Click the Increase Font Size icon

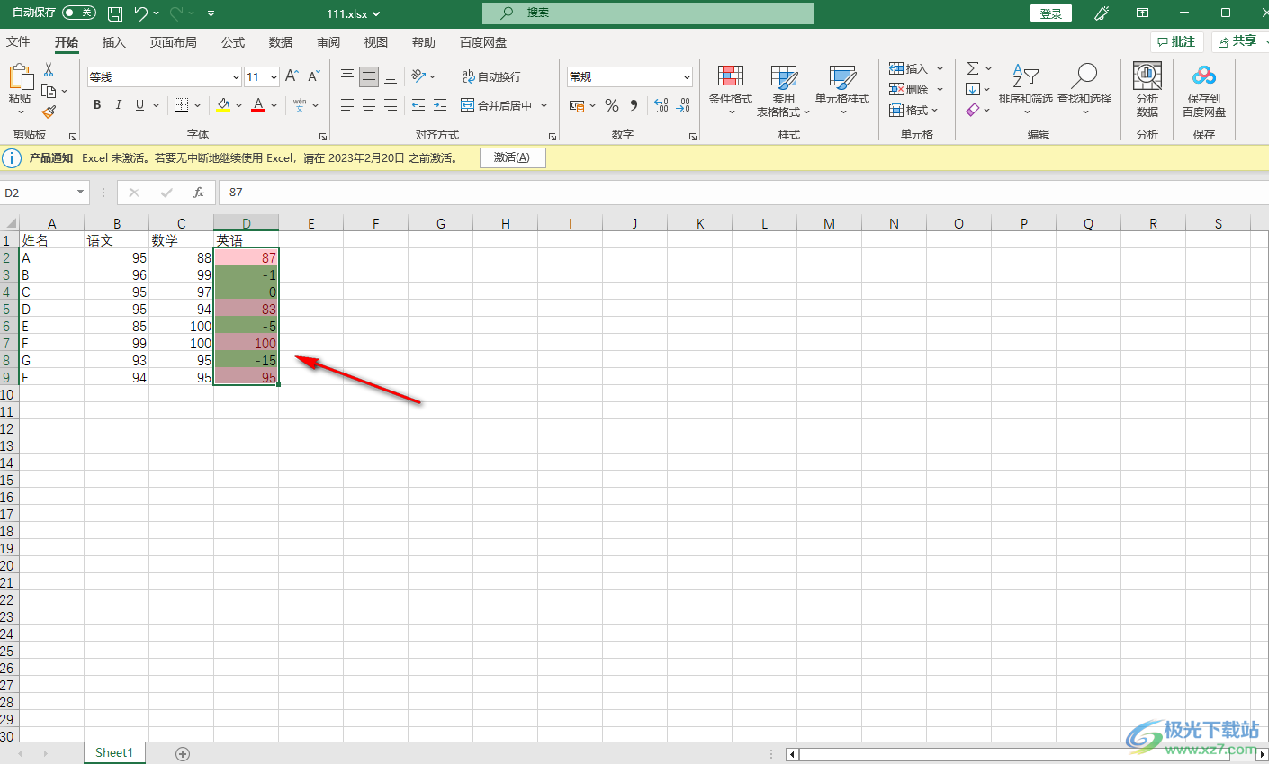[292, 76]
